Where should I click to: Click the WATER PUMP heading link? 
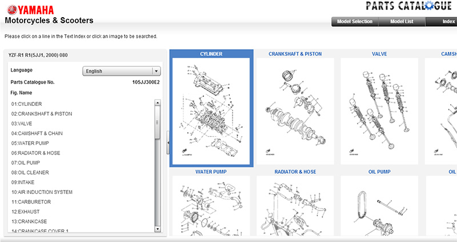pyautogui.click(x=211, y=172)
